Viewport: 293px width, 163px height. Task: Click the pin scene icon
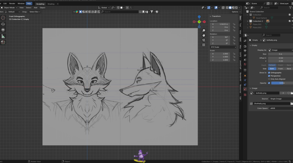pos(264,3)
